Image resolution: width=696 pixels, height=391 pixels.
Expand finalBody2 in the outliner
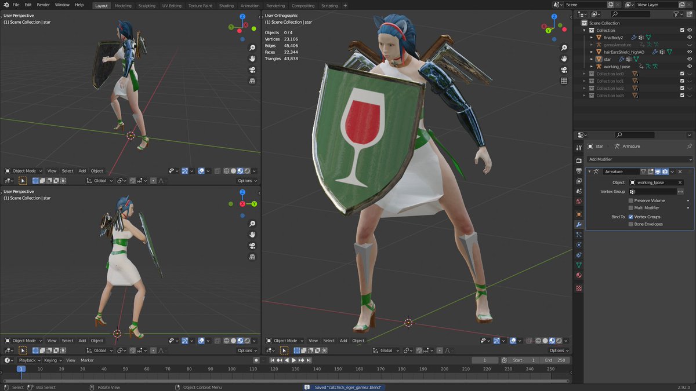click(592, 37)
